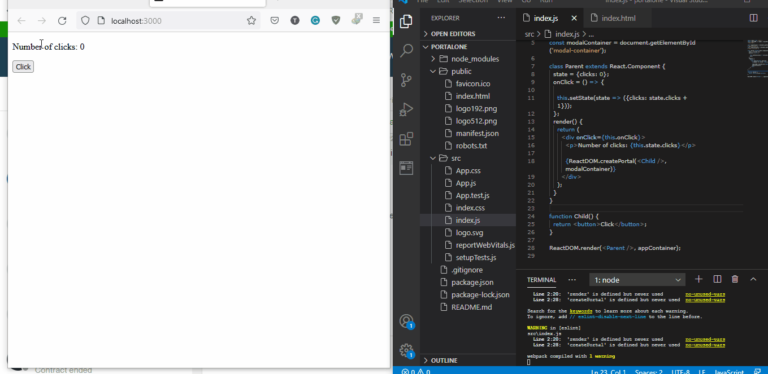Open the no-unused-vars warning link
This screenshot has width=768, height=374.
pos(705,293)
